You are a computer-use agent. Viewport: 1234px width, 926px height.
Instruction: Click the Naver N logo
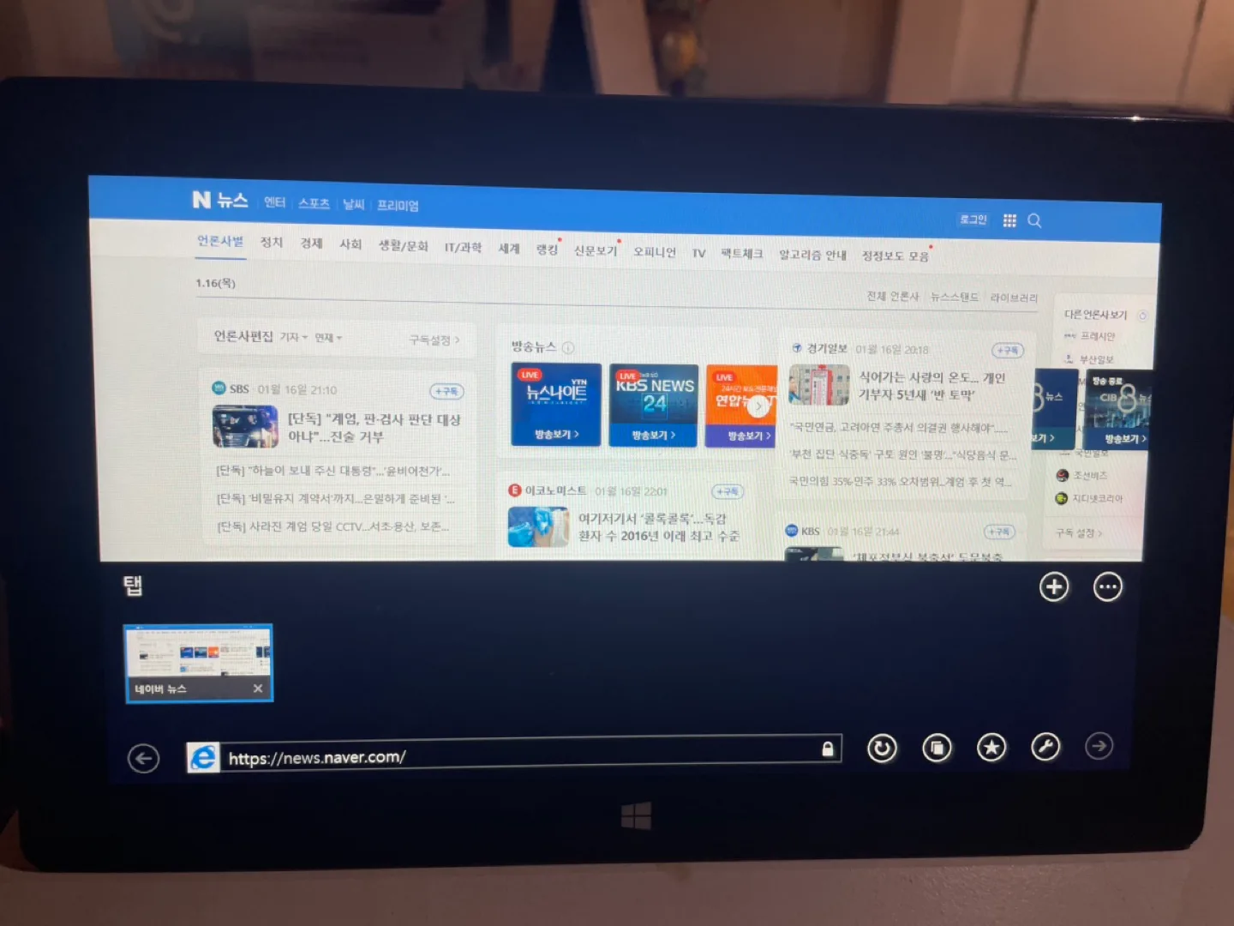[x=201, y=200]
